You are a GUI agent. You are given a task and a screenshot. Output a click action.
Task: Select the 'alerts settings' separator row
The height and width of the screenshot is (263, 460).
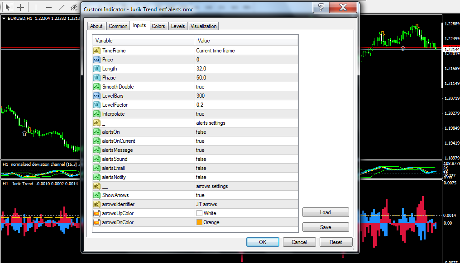(x=196, y=123)
